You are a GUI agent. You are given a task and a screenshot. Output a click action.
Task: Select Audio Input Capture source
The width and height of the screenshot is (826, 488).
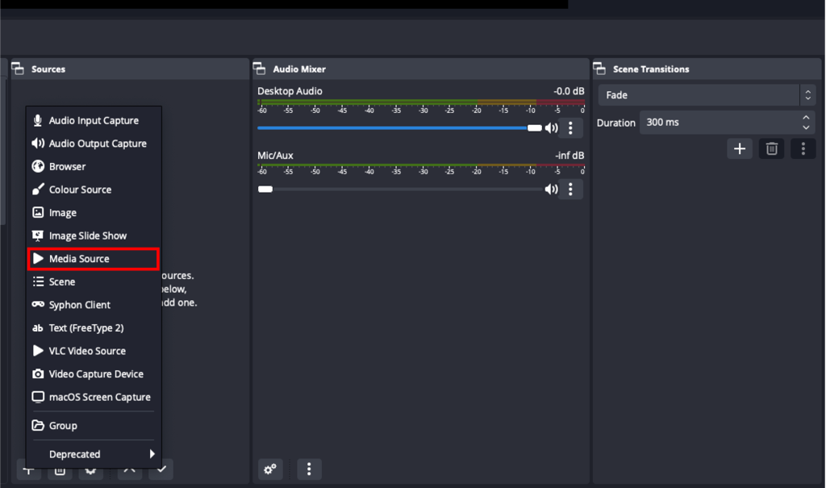tap(94, 121)
